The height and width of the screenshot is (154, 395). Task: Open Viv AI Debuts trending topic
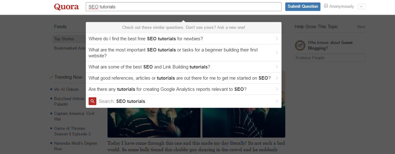tap(66, 89)
